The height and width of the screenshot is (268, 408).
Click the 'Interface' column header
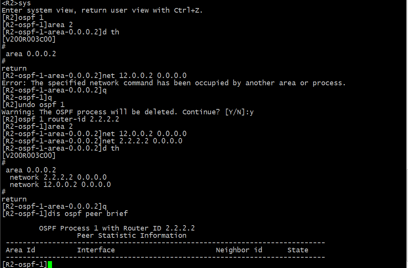96,250
